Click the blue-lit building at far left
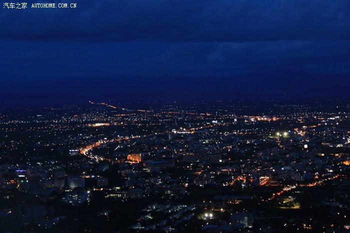 tap(21, 173)
